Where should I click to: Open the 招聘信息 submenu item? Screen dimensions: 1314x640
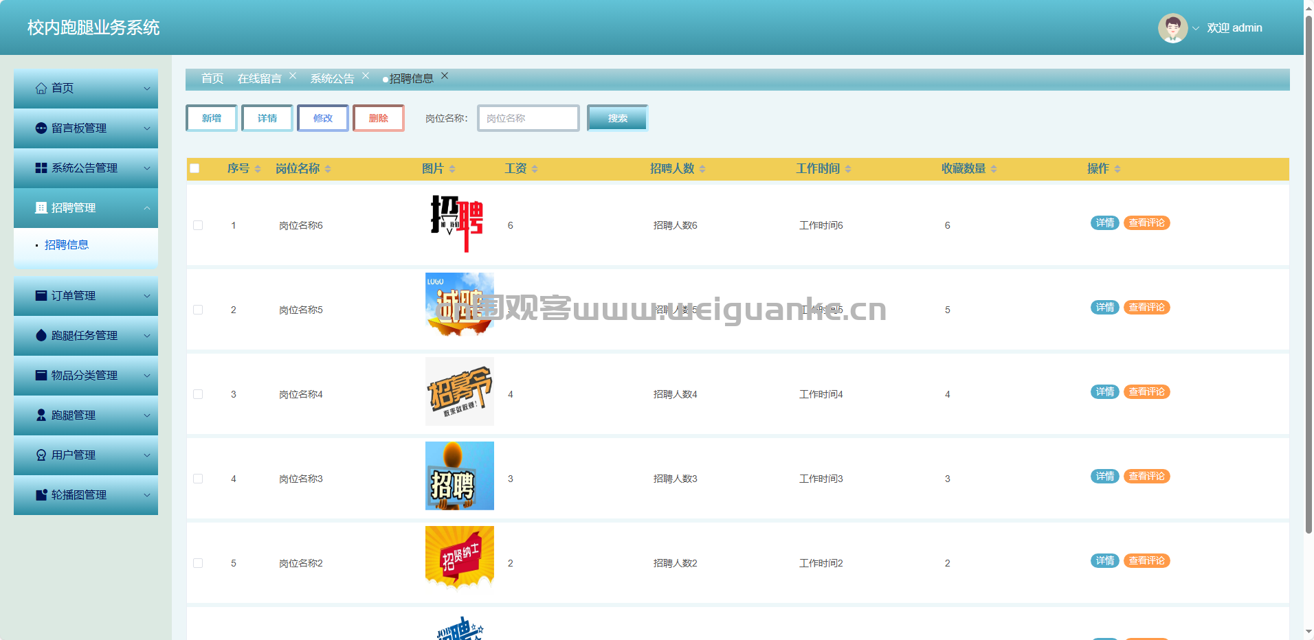tap(67, 245)
